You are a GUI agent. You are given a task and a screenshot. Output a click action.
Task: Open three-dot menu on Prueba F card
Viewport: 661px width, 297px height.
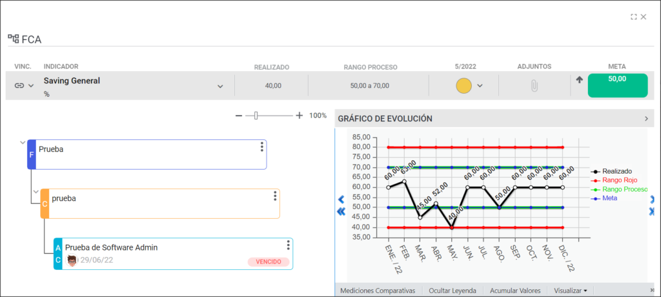coord(262,147)
